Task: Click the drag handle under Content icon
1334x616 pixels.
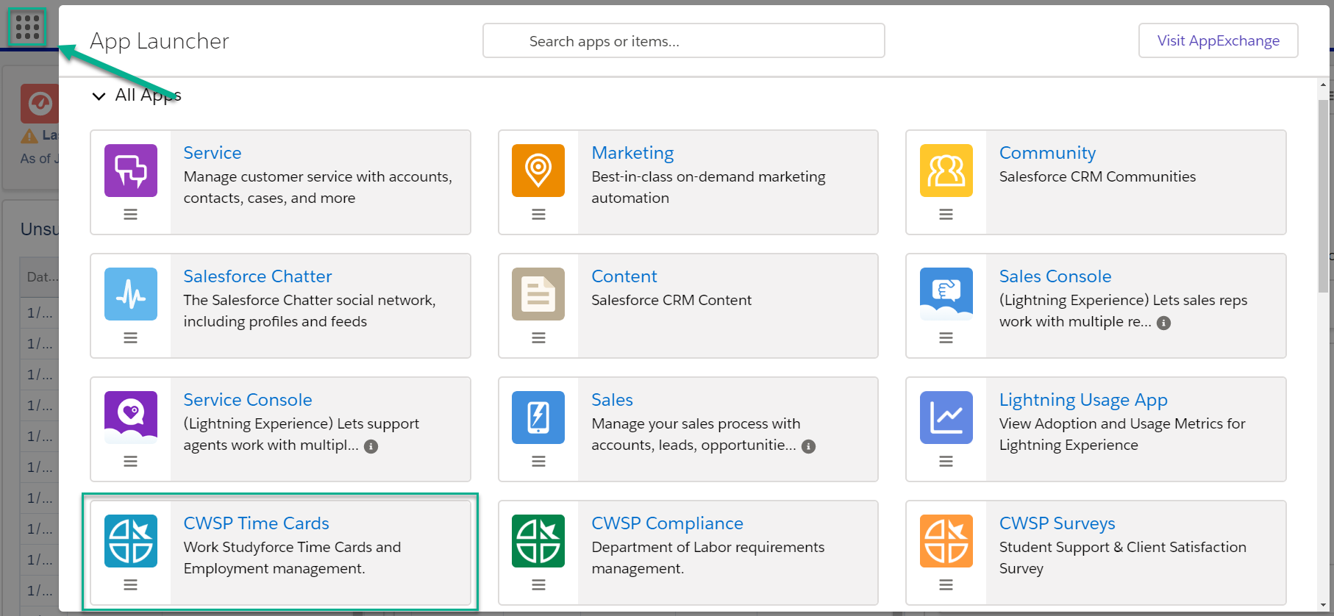Action: [538, 338]
